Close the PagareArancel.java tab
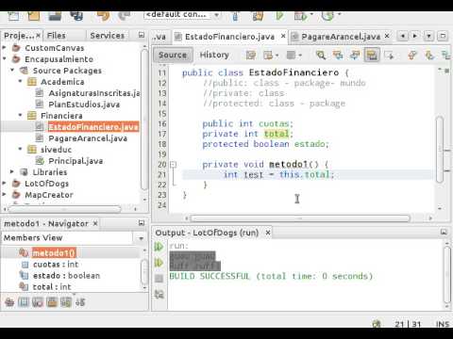The image size is (453, 339). pos(387,36)
